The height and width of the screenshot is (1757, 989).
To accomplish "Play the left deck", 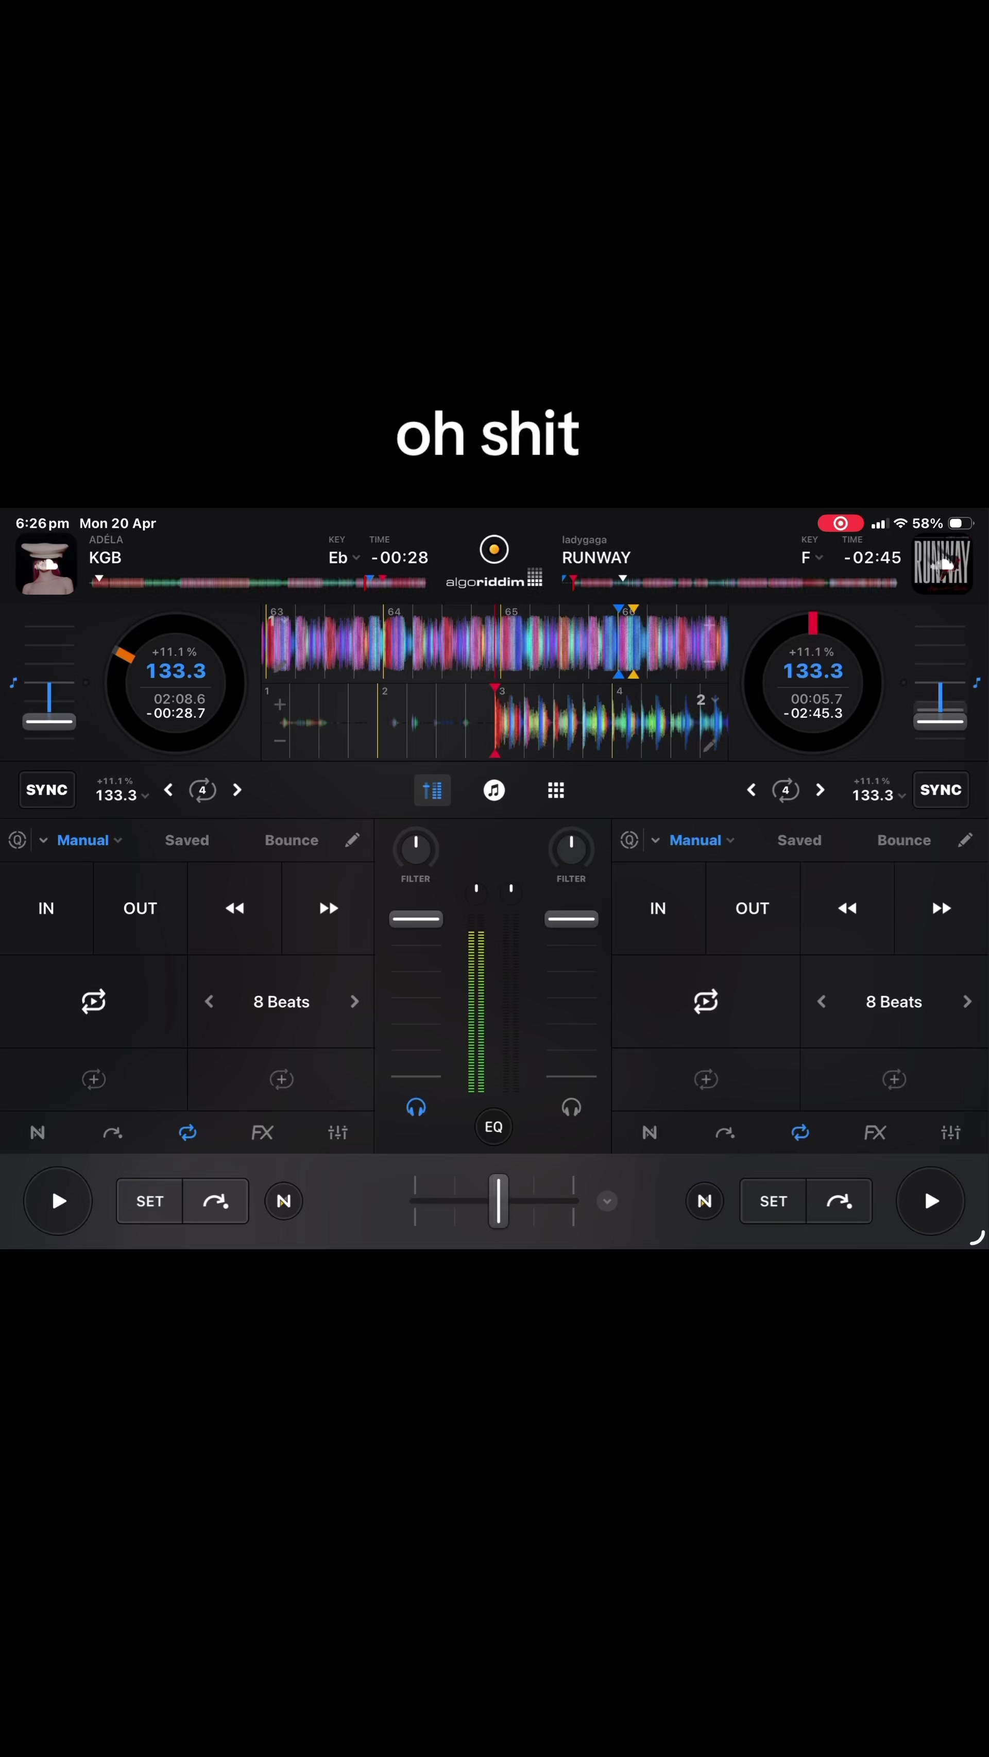I will (58, 1201).
